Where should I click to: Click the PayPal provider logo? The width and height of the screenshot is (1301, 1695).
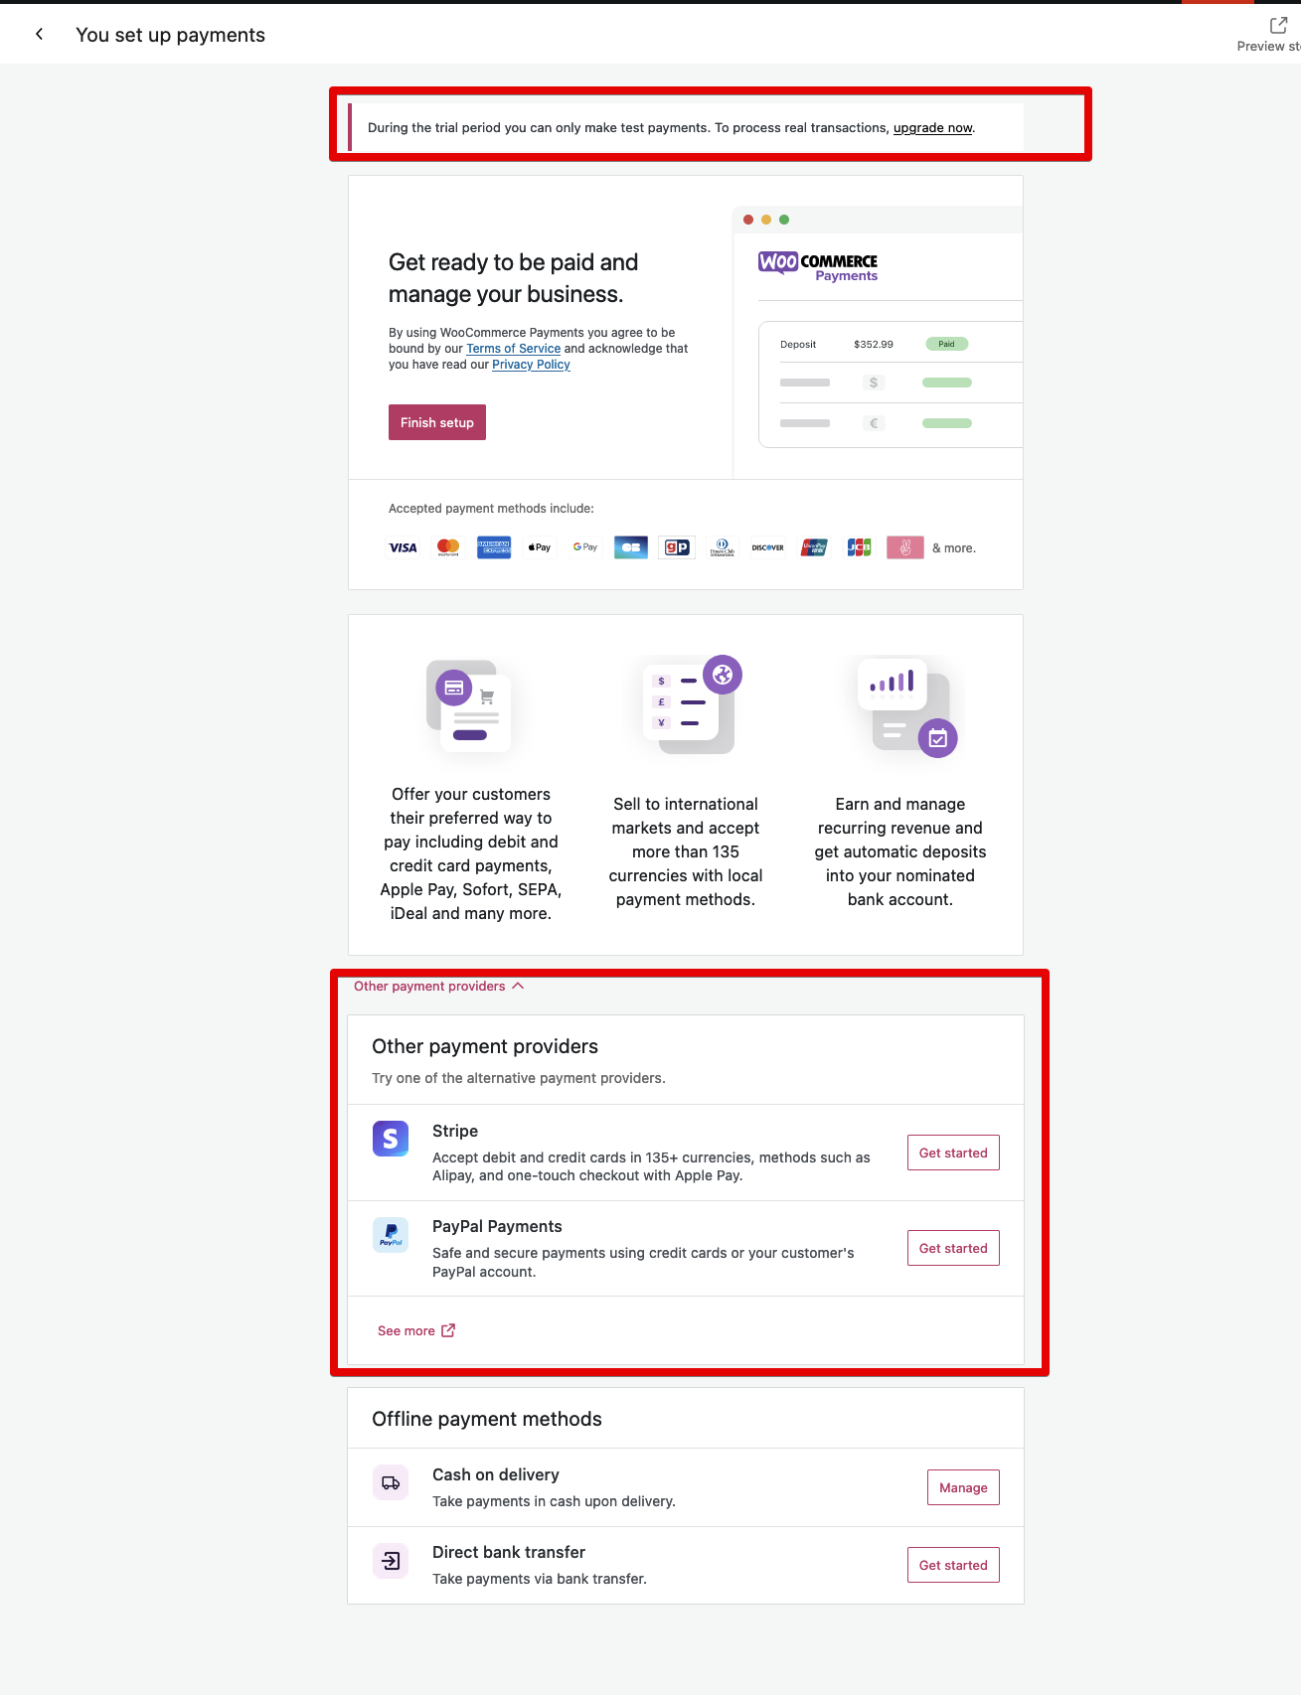point(390,1235)
